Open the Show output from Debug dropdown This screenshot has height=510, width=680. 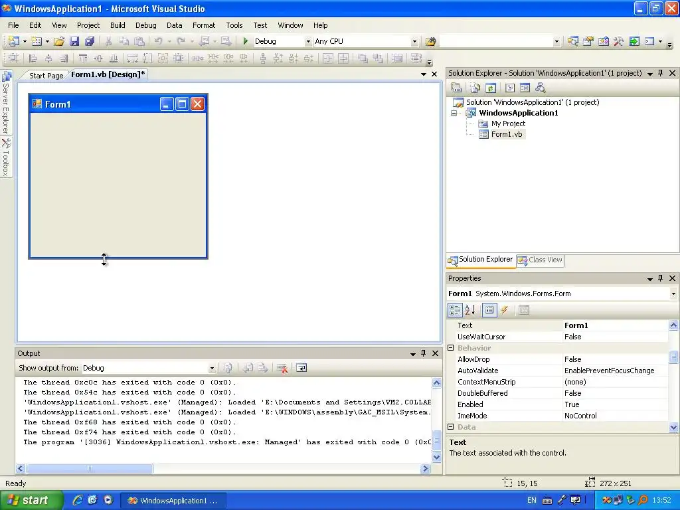[x=212, y=368]
